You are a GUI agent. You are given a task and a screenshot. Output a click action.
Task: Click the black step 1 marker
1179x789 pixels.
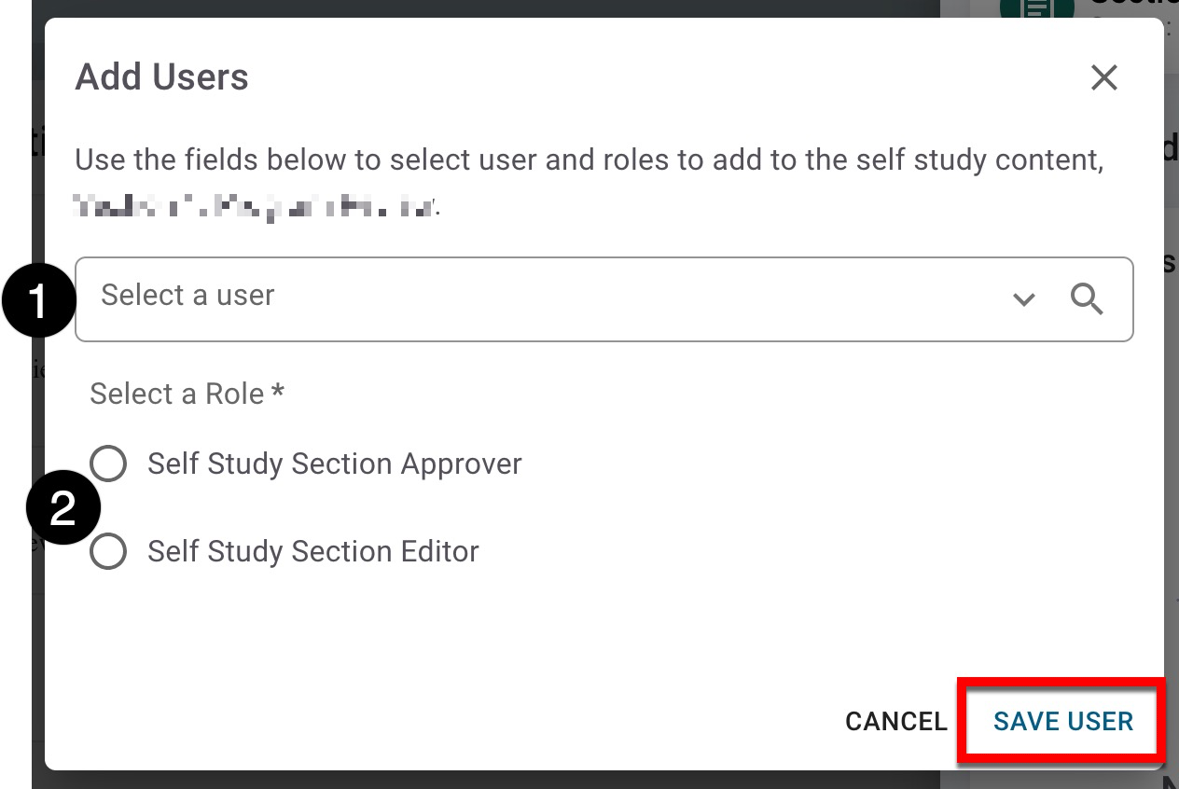coord(38,301)
